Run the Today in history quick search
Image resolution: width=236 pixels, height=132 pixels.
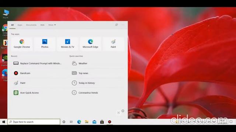[97, 83]
